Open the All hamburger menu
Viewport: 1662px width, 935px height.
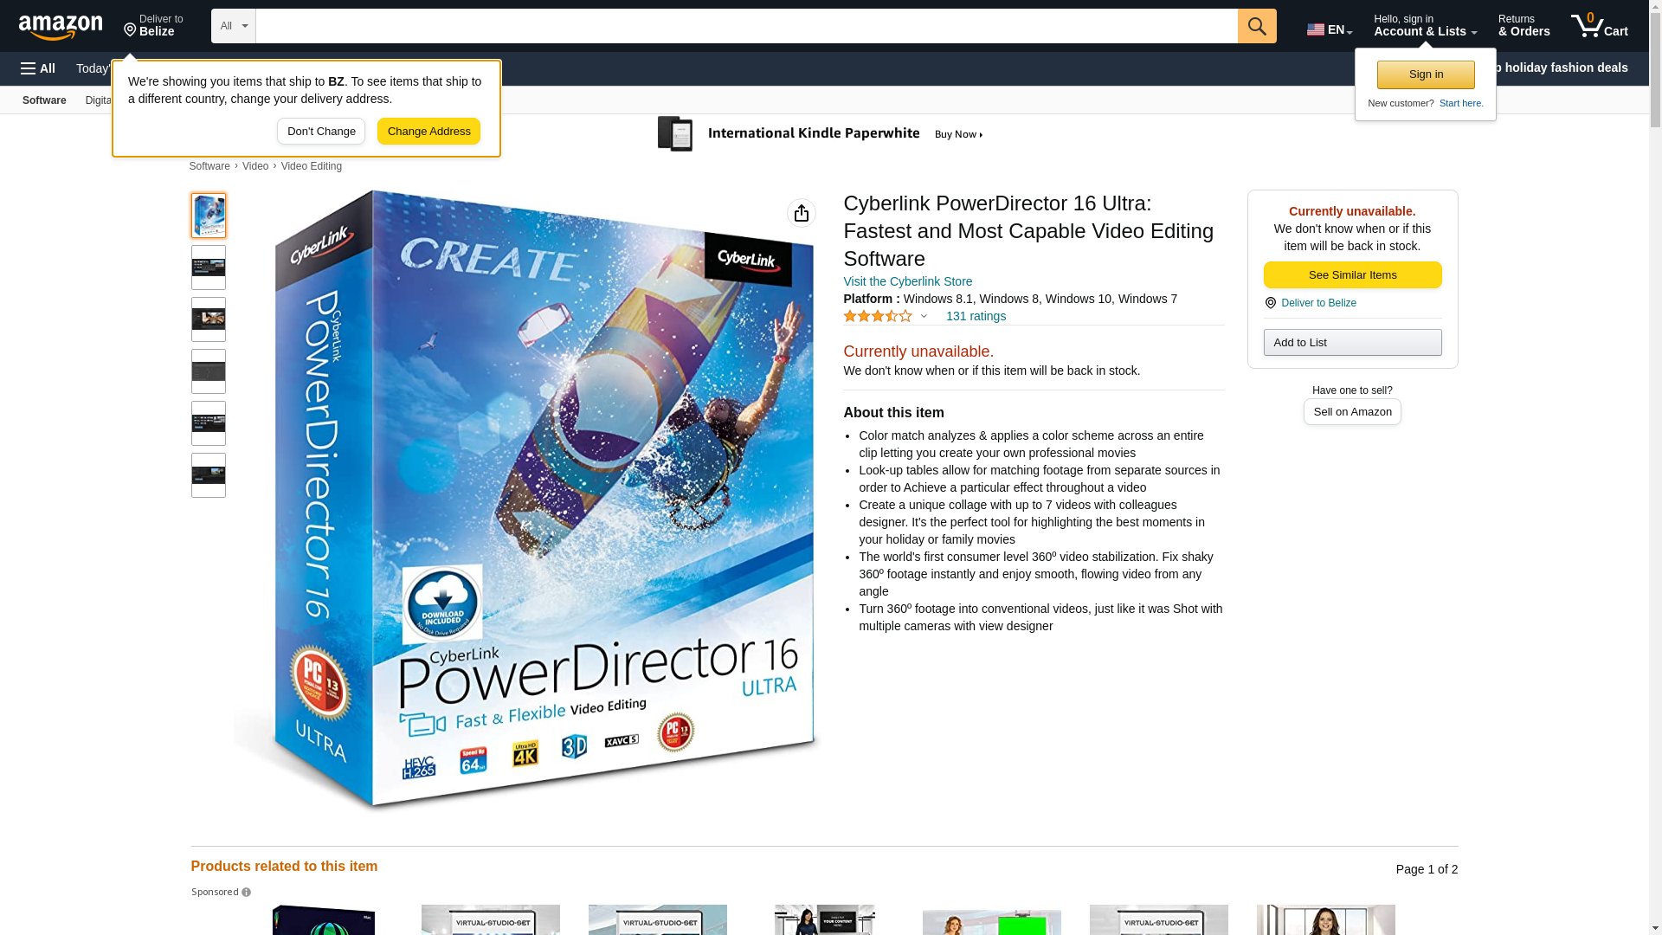(x=38, y=68)
